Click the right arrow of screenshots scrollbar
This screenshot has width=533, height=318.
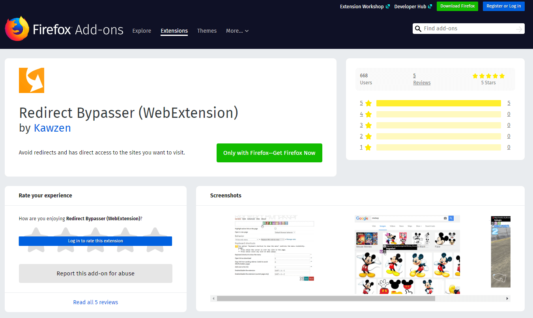coord(507,299)
